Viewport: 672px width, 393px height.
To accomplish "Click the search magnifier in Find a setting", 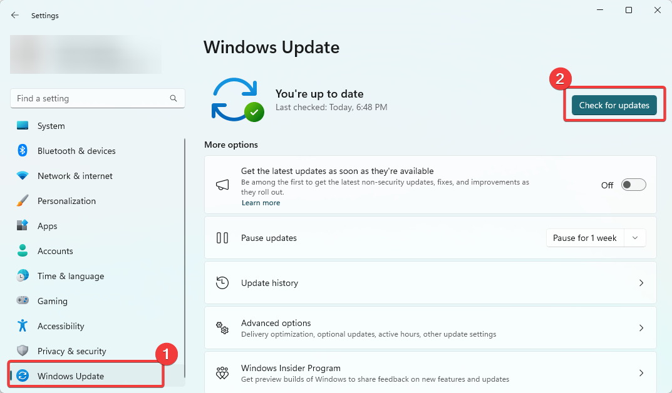I will [x=173, y=98].
